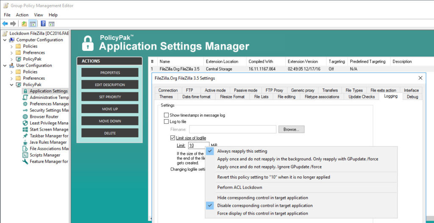This screenshot has width=434, height=223.
Task: Click the EDIT DESCRIPTION button
Action: [110, 85]
